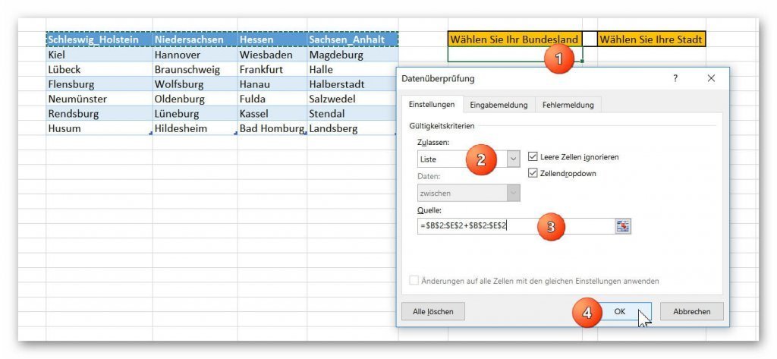Viewport: 777px width, 359px height.
Task: Select the Wählen Sie Ihre Stadt cell
Action: tap(651, 39)
